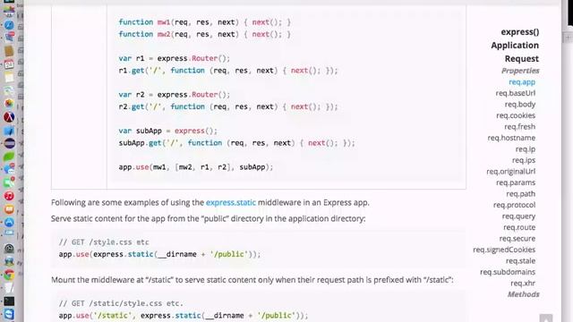The image size is (573, 322).
Task: Go to req.path in the sidebar
Action: pos(520,194)
